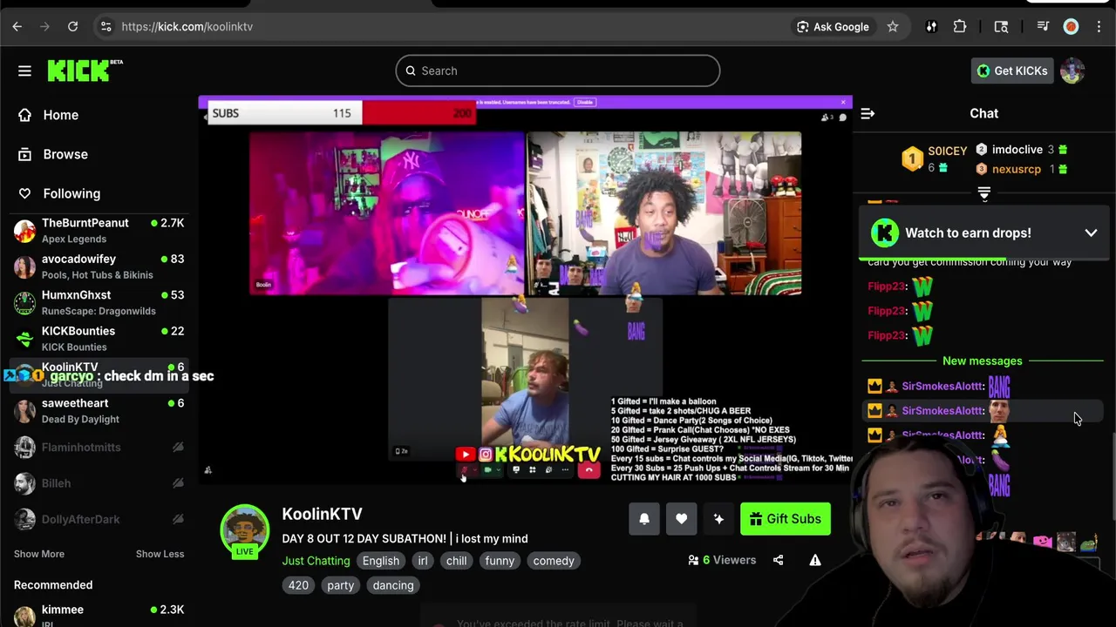1116x627 pixels.
Task: Click the Gift Subs button
Action: click(785, 519)
